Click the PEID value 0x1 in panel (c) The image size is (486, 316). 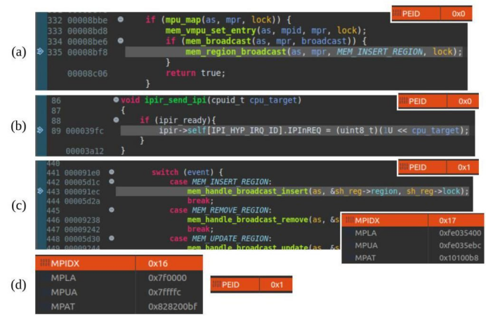coord(464,167)
